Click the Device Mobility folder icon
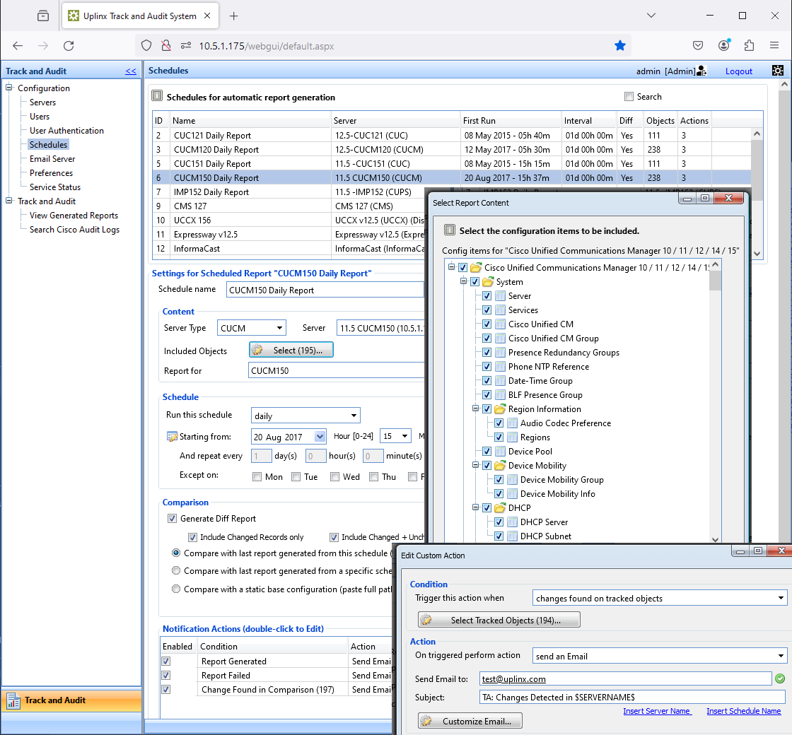This screenshot has height=735, width=792. [x=500, y=466]
